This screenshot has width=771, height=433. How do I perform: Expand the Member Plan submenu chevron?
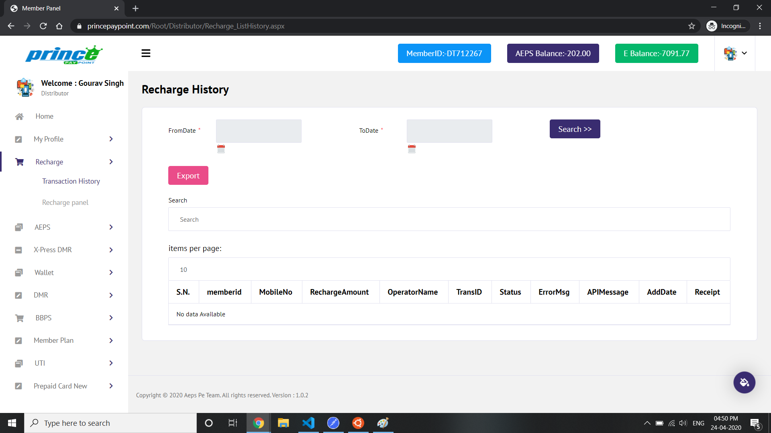click(x=111, y=340)
